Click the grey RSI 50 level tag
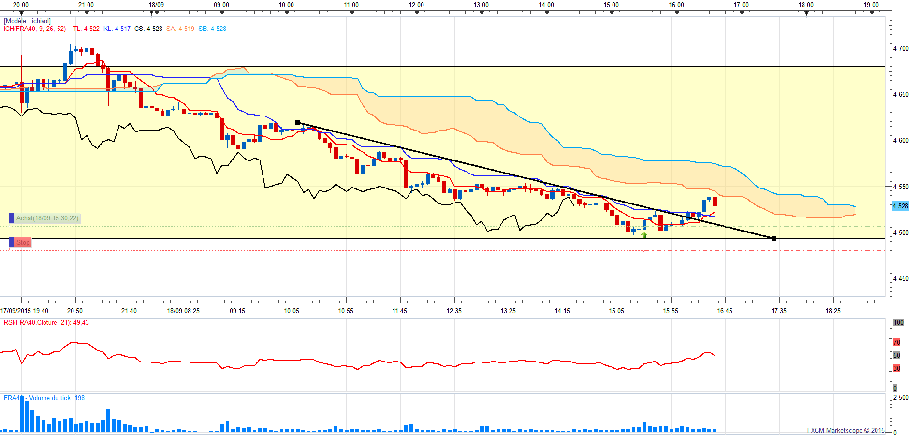The width and height of the screenshot is (920, 435). [897, 355]
